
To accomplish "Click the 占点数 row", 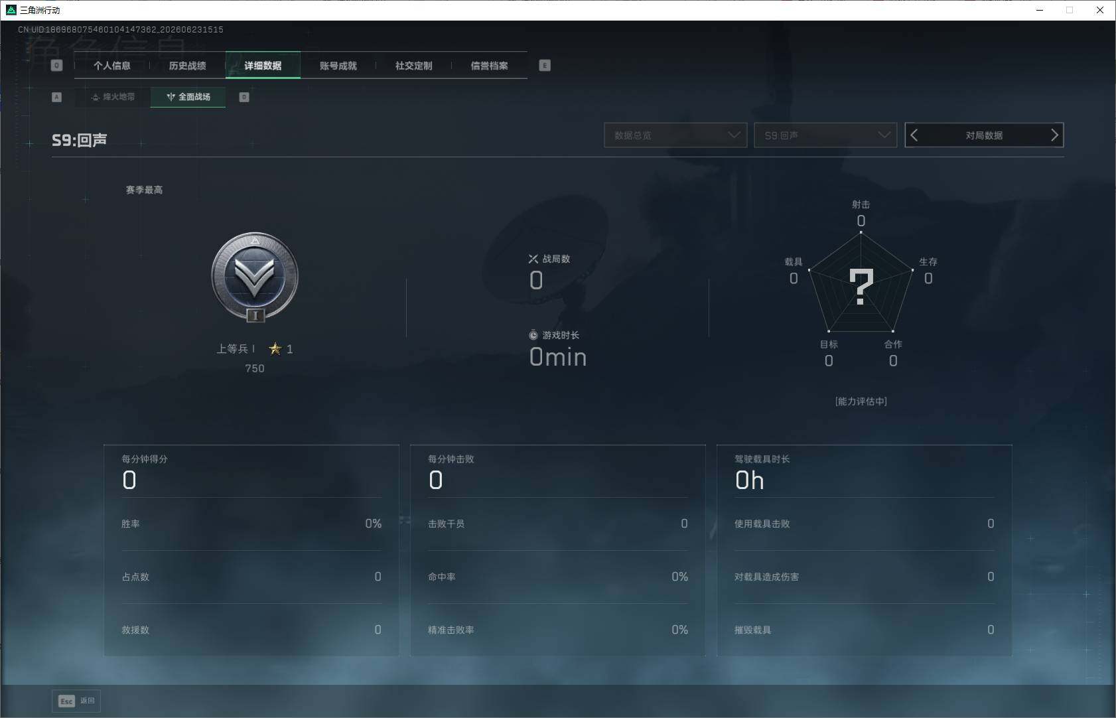I will pos(251,577).
